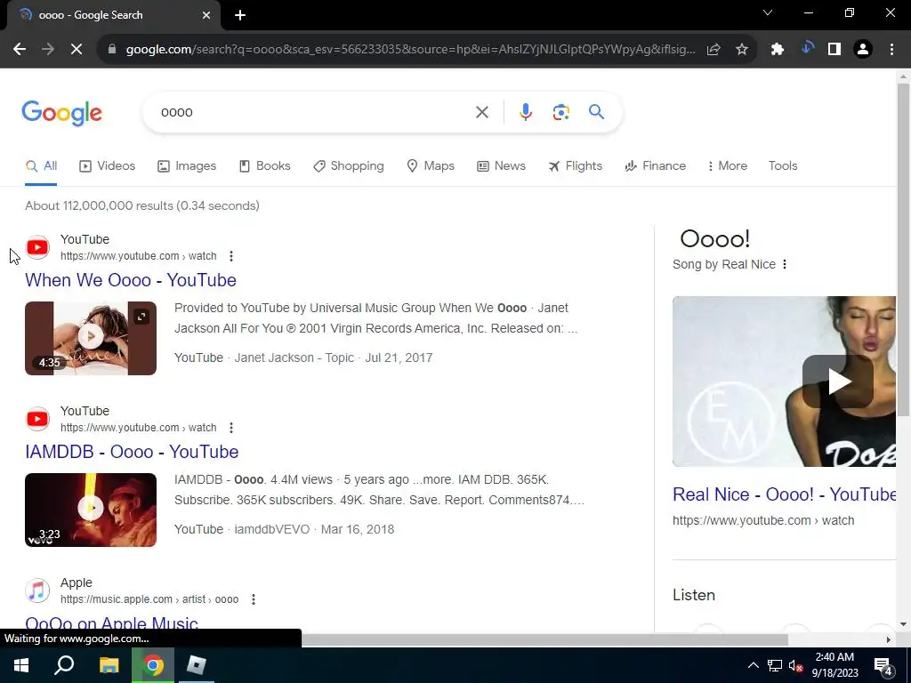The image size is (911, 683).
Task: Show hidden system tray icons
Action: click(x=753, y=665)
